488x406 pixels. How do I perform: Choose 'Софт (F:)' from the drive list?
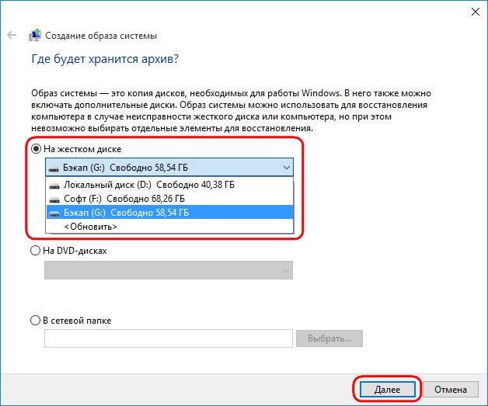click(x=169, y=199)
